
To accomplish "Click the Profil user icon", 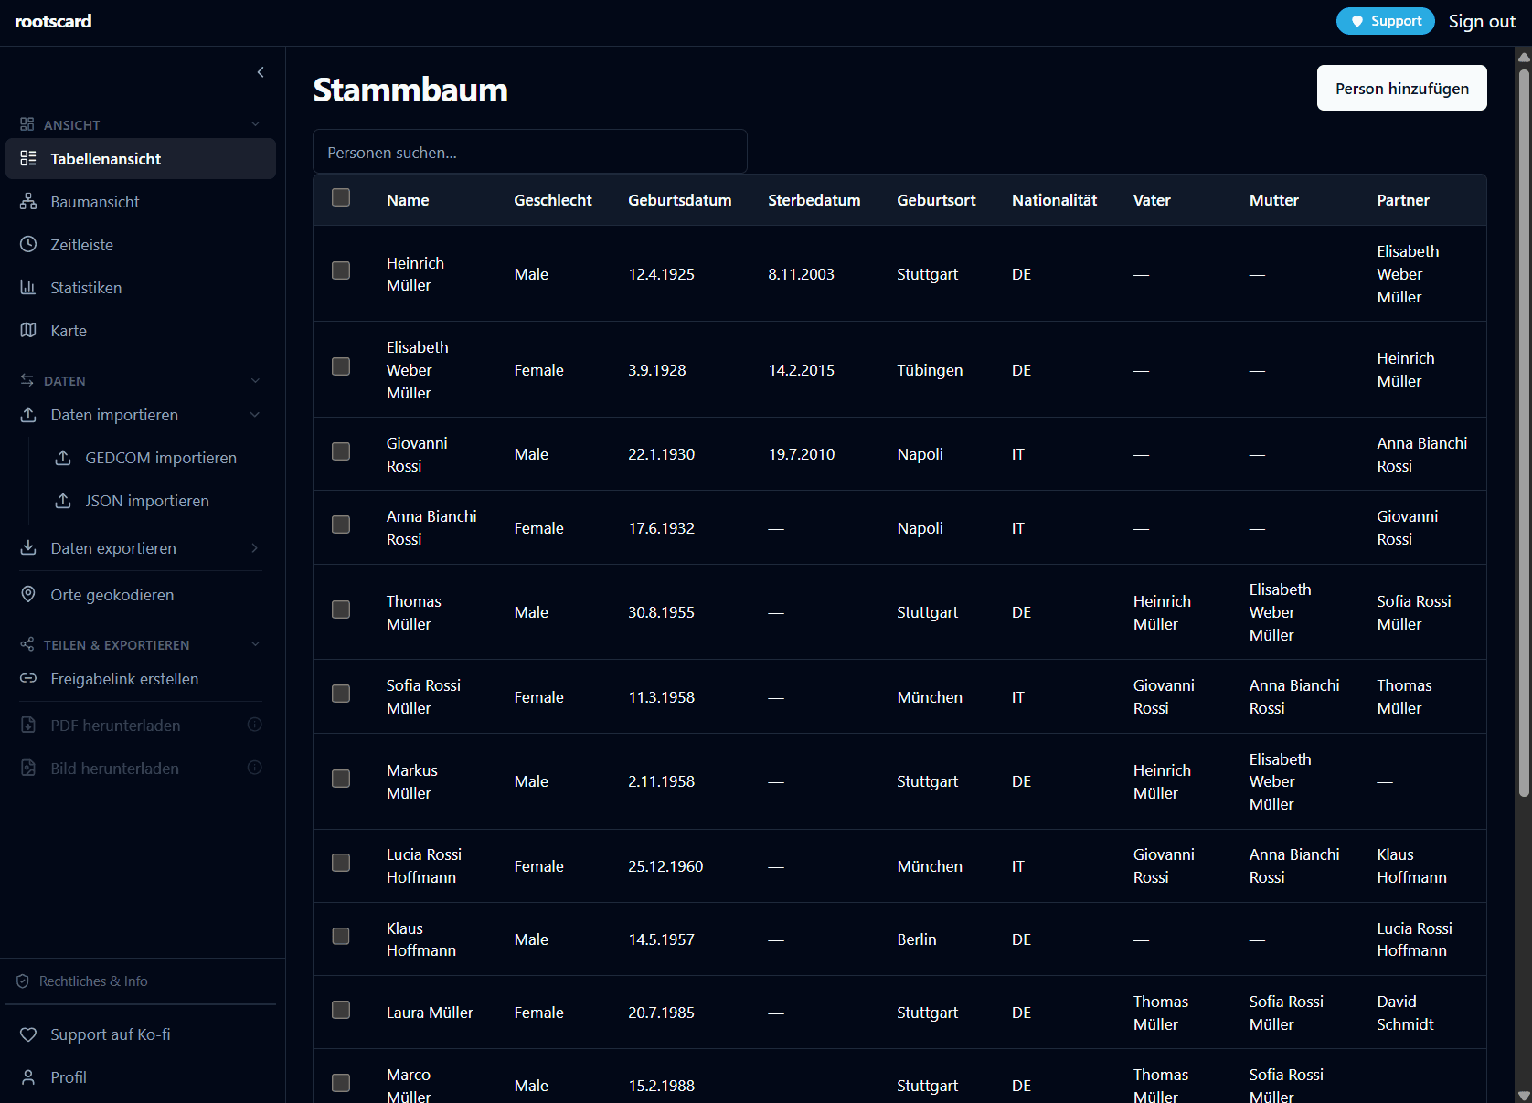I will point(28,1077).
